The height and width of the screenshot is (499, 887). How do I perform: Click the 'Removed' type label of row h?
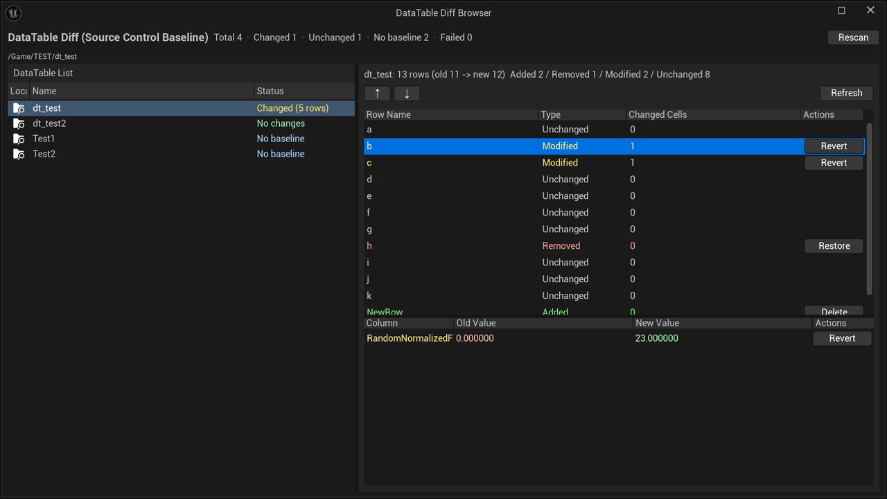click(x=561, y=246)
